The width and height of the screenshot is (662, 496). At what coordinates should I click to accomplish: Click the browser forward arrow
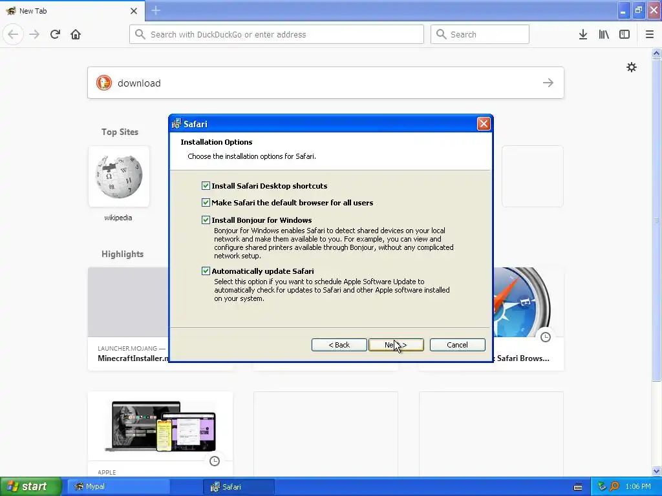pyautogui.click(x=34, y=34)
